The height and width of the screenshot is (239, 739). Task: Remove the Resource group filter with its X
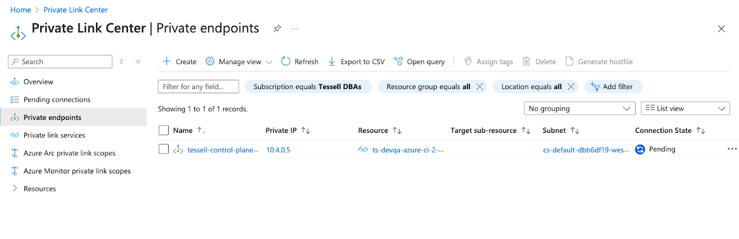[479, 87]
